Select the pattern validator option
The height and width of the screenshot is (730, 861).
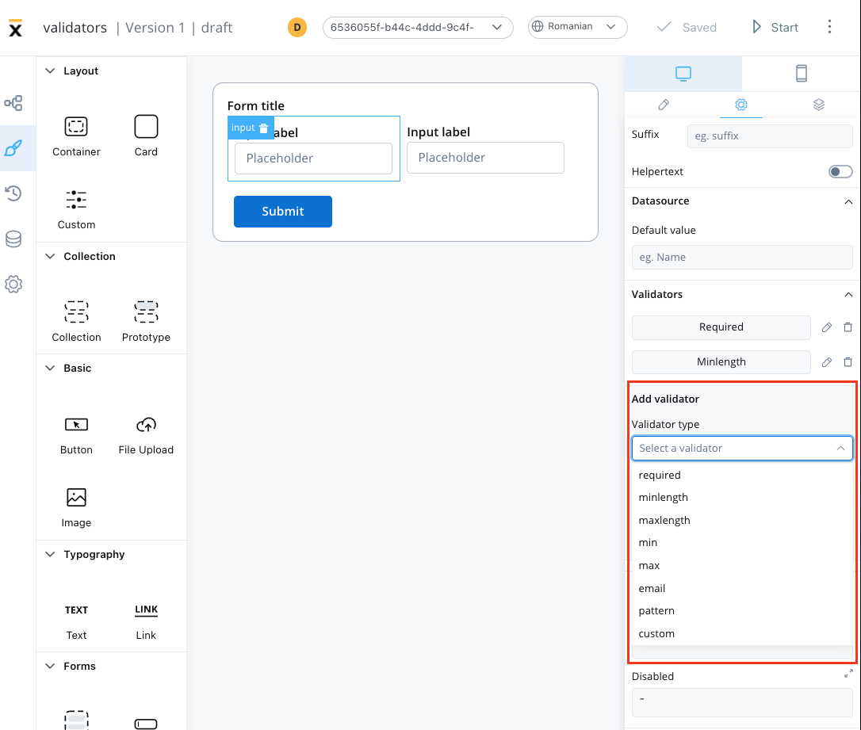pyautogui.click(x=656, y=611)
